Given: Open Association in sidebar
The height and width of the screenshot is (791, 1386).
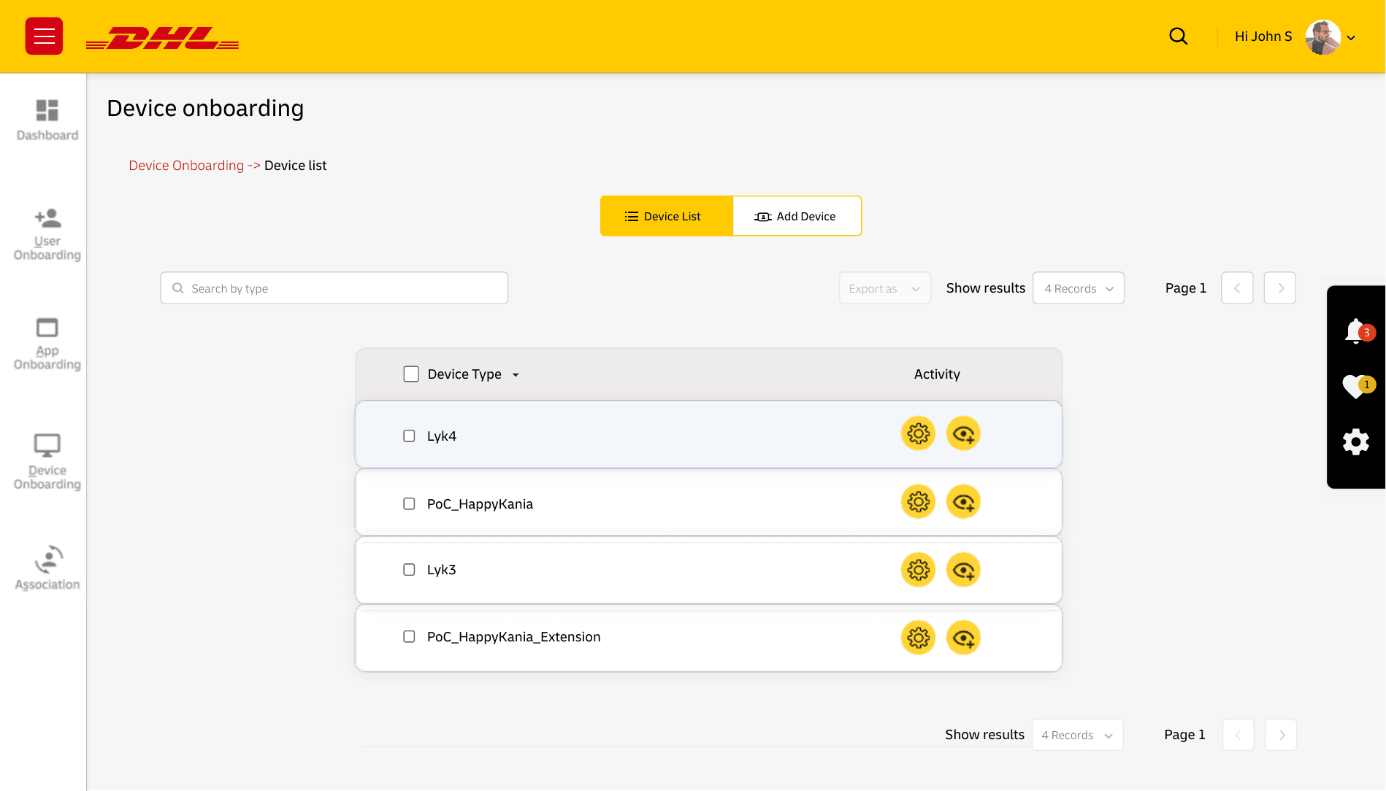Looking at the screenshot, I should pos(47,568).
